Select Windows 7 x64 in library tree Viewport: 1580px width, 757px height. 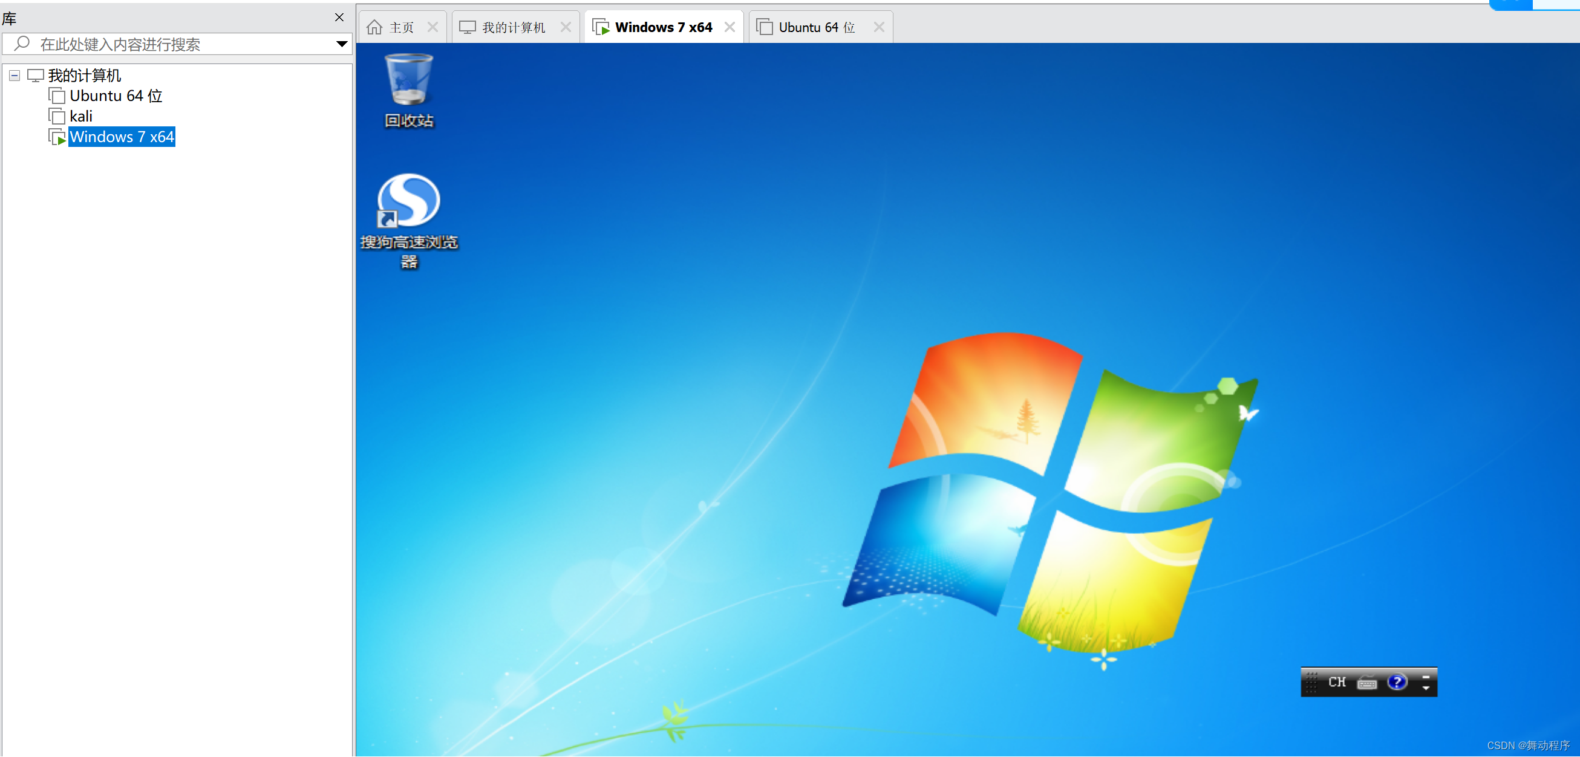(x=122, y=137)
